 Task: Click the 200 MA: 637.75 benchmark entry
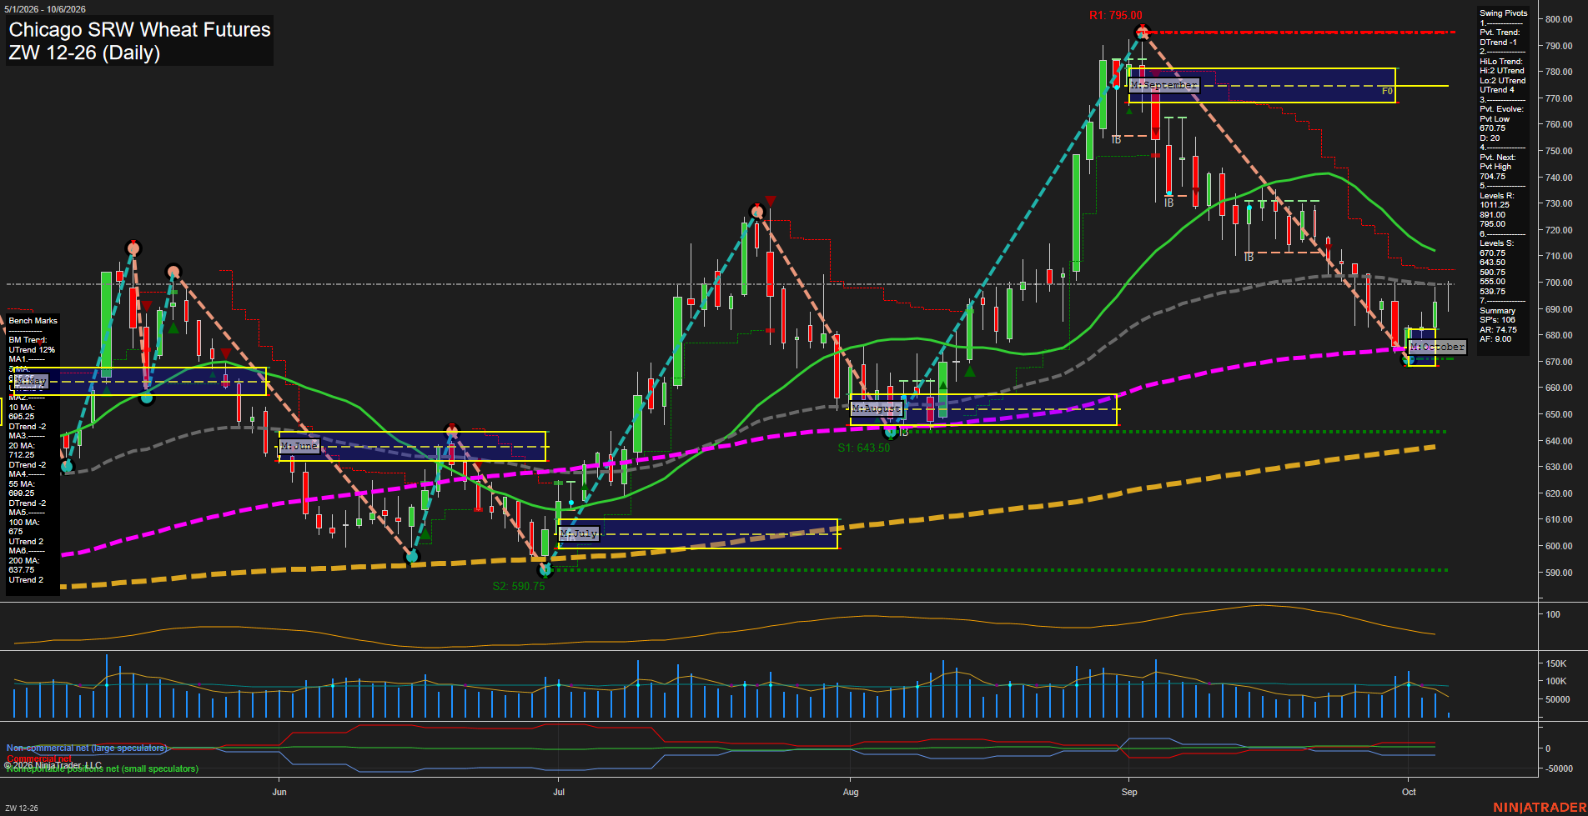[x=23, y=565]
